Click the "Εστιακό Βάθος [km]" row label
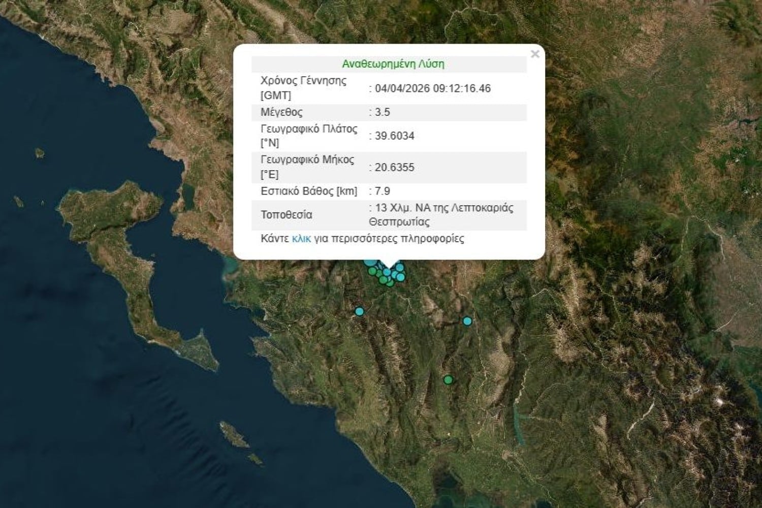This screenshot has width=762, height=508. (x=309, y=191)
